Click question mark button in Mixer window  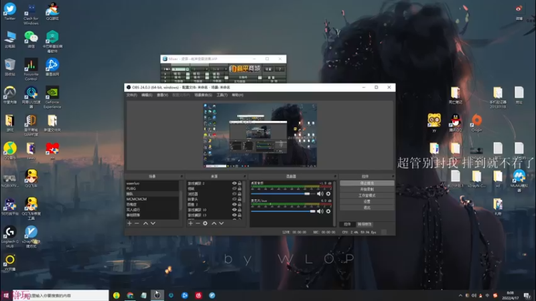[279, 69]
